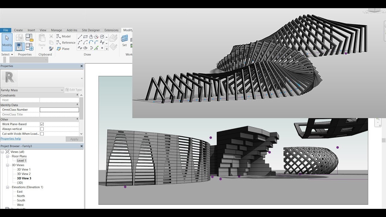Viewport: 386px width, 217px height.
Task: Choose the Partial Ellipse draw tool
Action: 91,48
